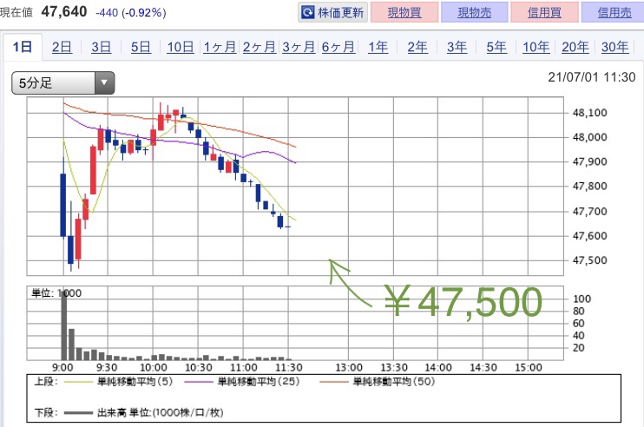
Task: Click the 15:00 time axis label
Action: click(529, 367)
